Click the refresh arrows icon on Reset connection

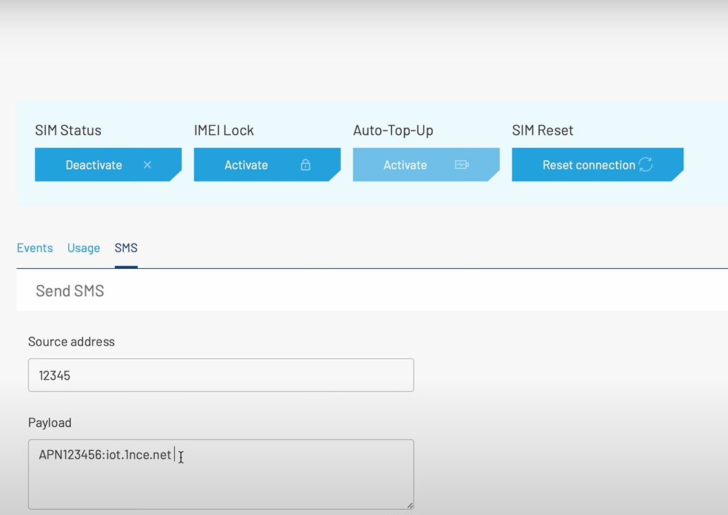pos(646,164)
